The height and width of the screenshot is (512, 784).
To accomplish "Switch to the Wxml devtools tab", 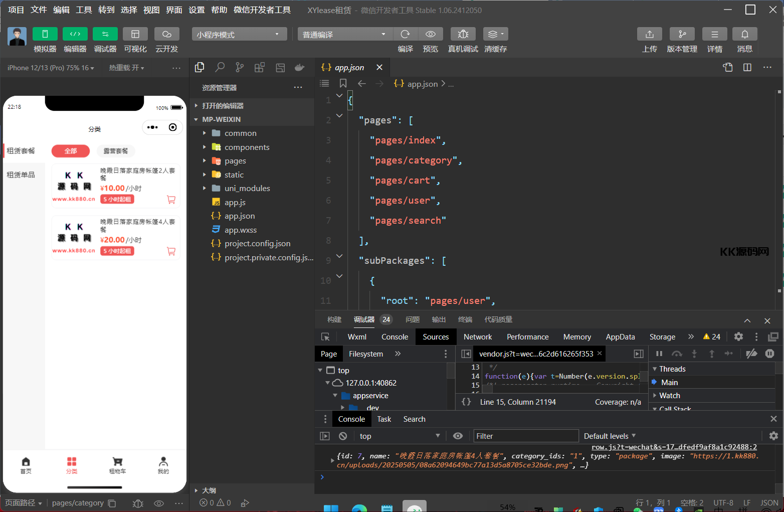I will point(357,337).
